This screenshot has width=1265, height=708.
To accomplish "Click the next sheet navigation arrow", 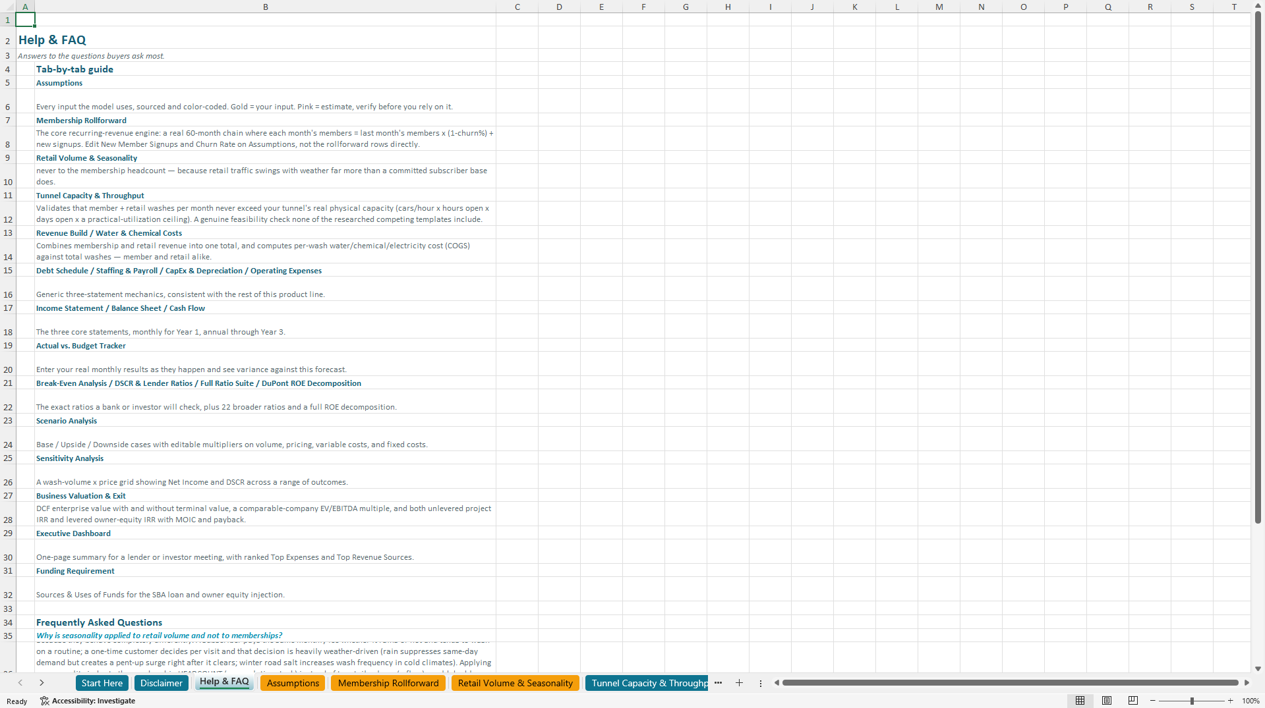I will pos(42,683).
